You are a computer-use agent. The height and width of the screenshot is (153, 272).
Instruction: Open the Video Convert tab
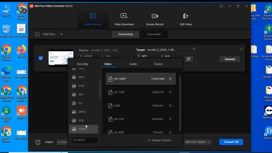pos(93,20)
